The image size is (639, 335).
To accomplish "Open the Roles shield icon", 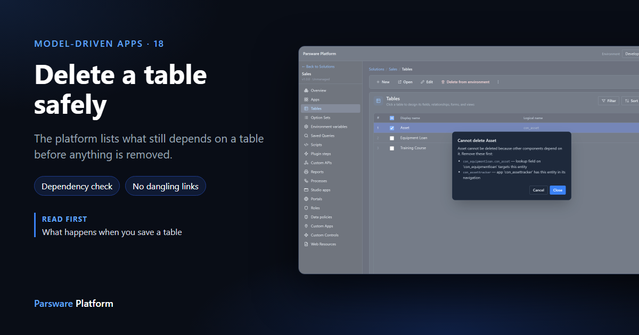I will [306, 208].
